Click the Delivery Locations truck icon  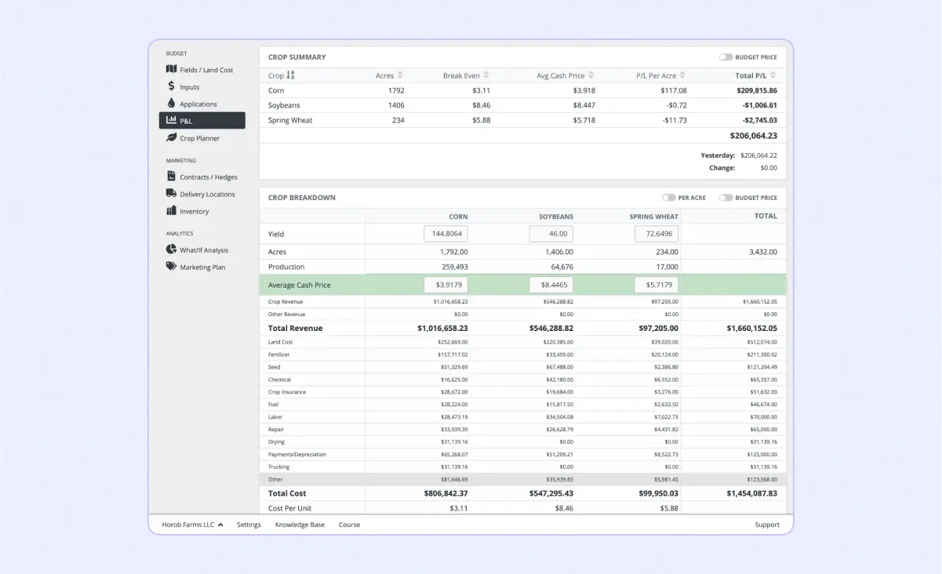click(172, 194)
